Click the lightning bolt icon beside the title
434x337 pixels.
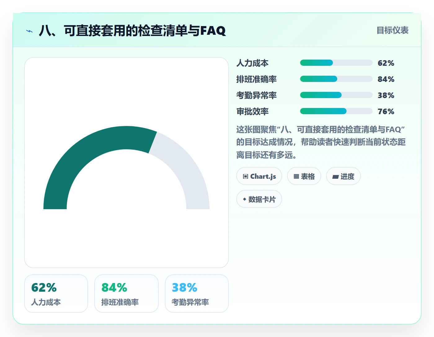tap(29, 31)
